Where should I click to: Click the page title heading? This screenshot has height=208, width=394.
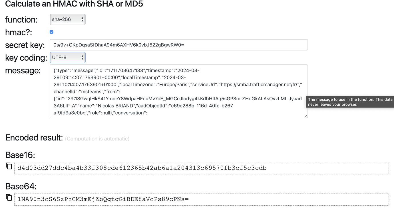74,4
